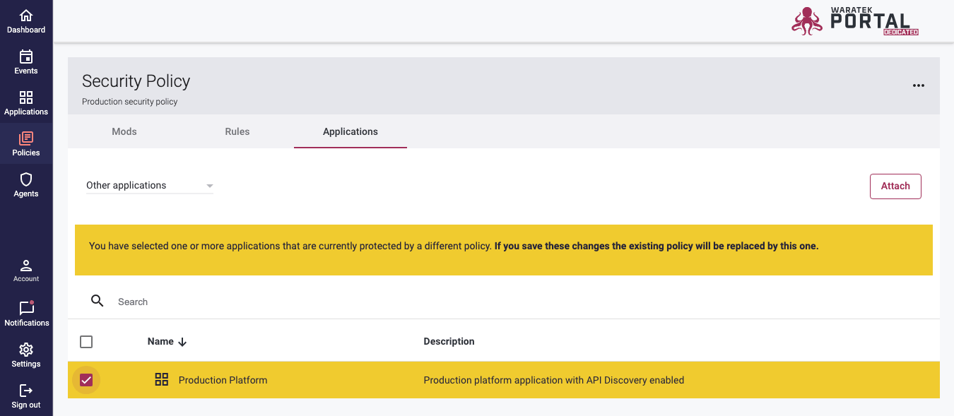Click the Attach button
954x416 pixels.
coord(895,186)
